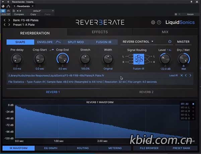Click the lock under Width knob
This screenshot has width=201, height=154.
(108, 66)
